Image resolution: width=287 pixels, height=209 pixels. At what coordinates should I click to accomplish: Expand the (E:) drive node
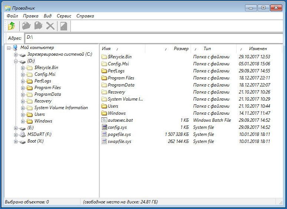click(16, 128)
